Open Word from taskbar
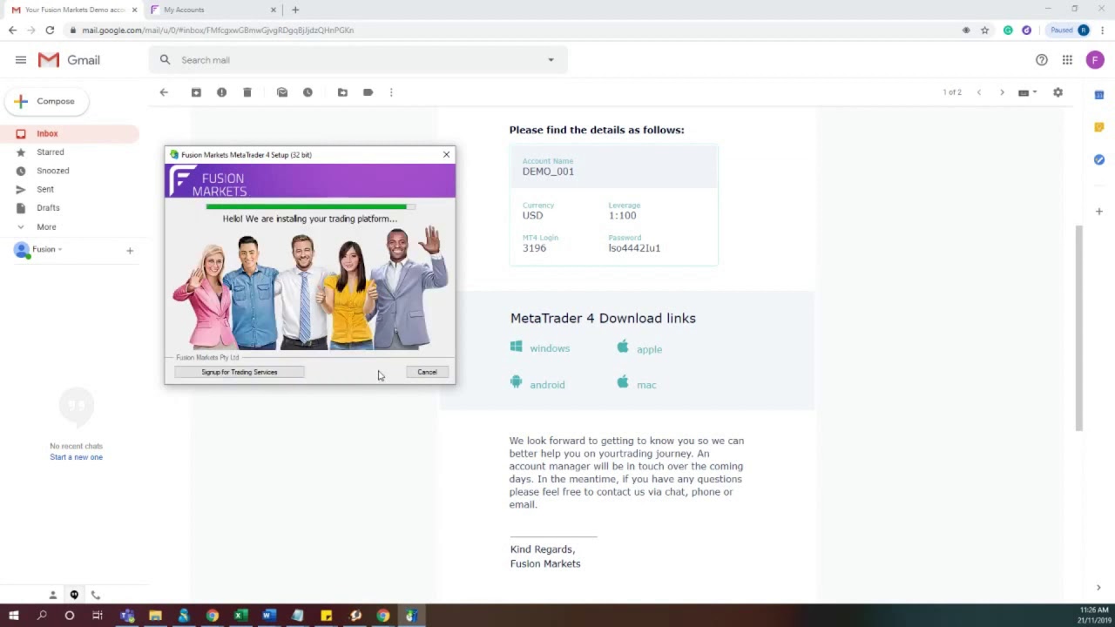 [x=269, y=616]
